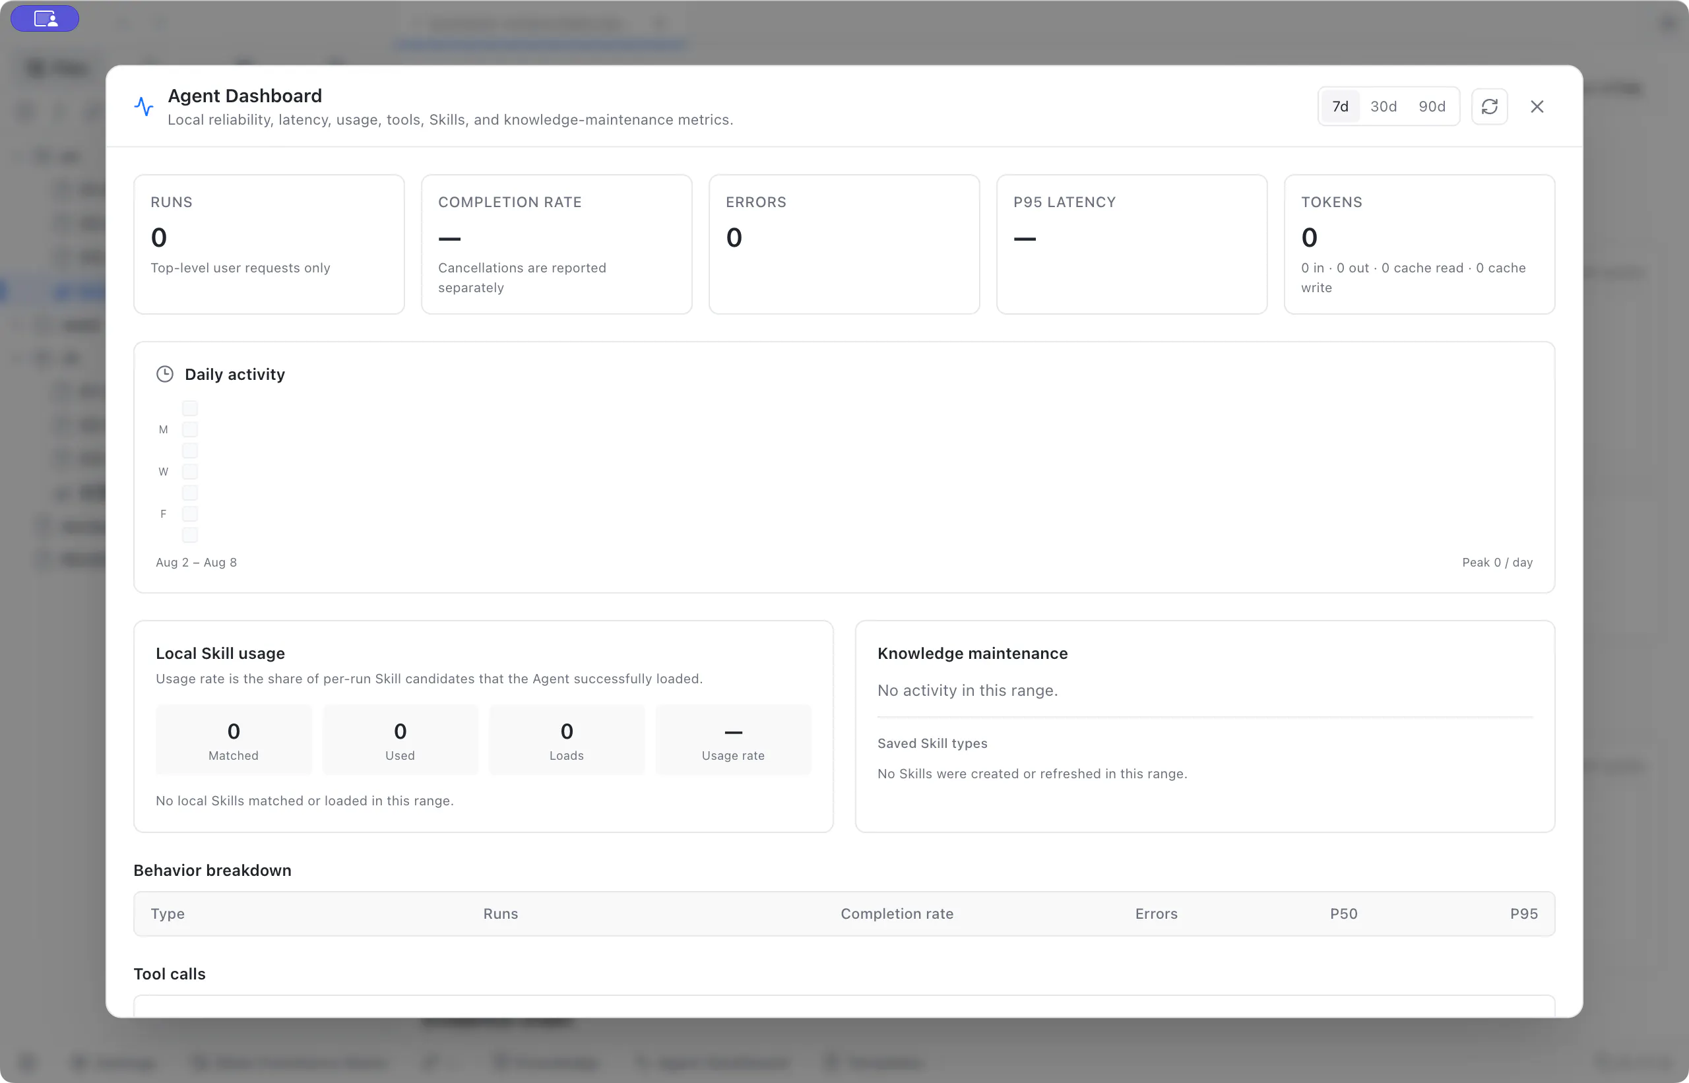The image size is (1689, 1083).
Task: Click the P95 LATENCY card label
Action: point(1064,202)
